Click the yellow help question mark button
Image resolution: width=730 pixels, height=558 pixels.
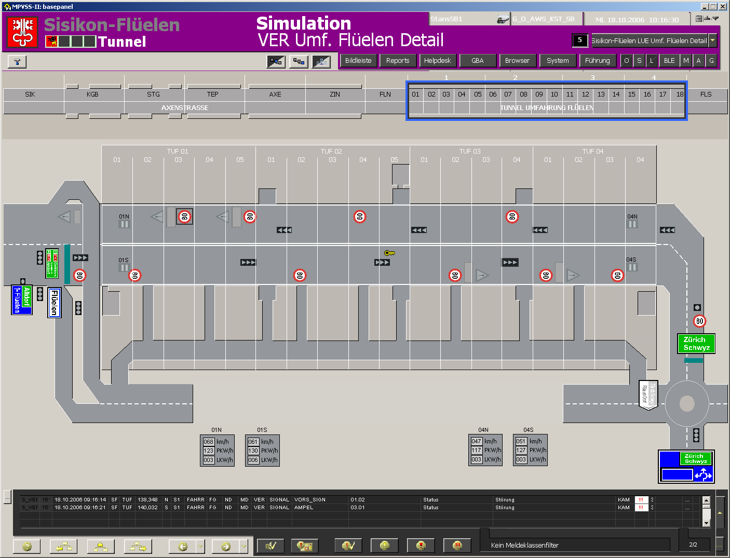click(x=27, y=546)
